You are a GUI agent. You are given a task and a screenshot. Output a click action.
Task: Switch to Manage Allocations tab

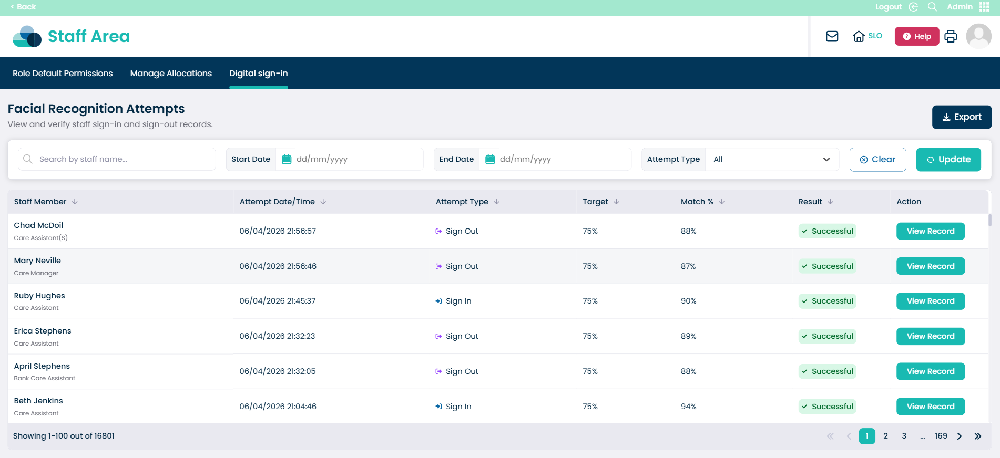click(171, 74)
